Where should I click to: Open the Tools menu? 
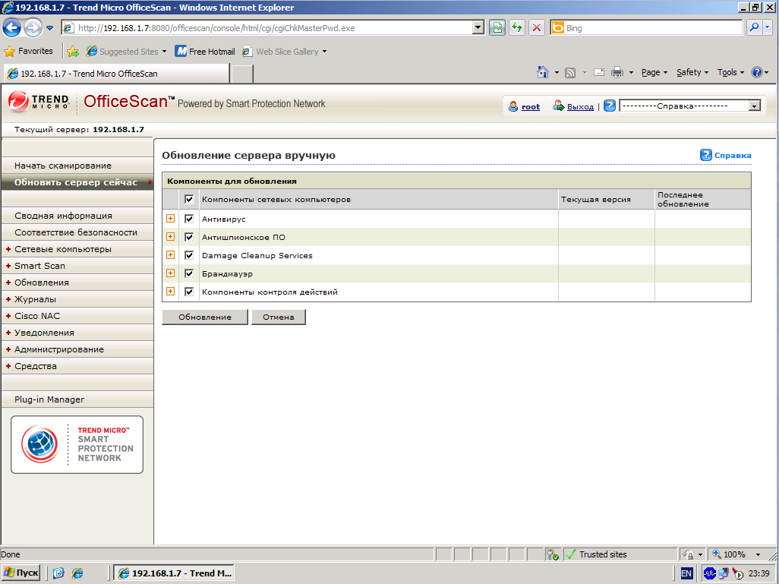tap(730, 73)
